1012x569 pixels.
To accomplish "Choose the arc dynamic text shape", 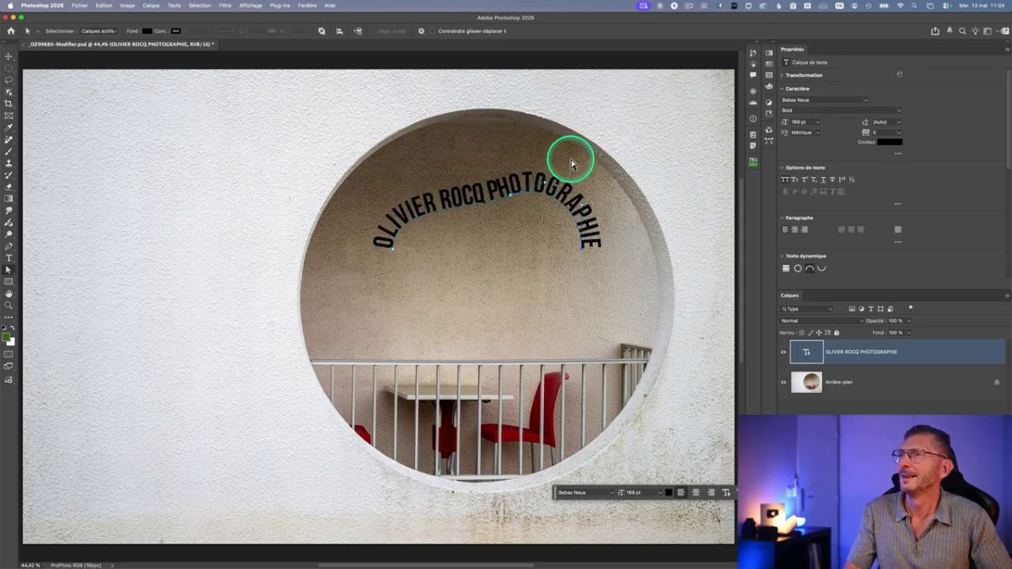I will pos(810,269).
